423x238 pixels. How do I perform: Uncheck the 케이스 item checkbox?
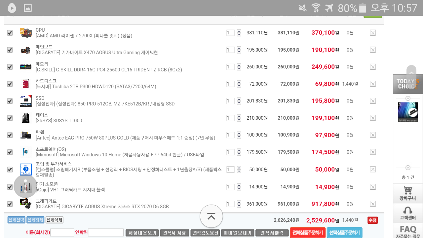(x=10, y=118)
